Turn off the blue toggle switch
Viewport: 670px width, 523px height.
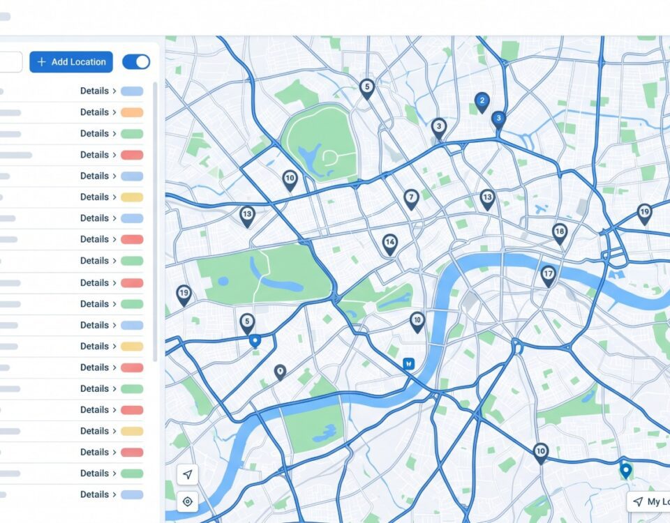coord(136,62)
